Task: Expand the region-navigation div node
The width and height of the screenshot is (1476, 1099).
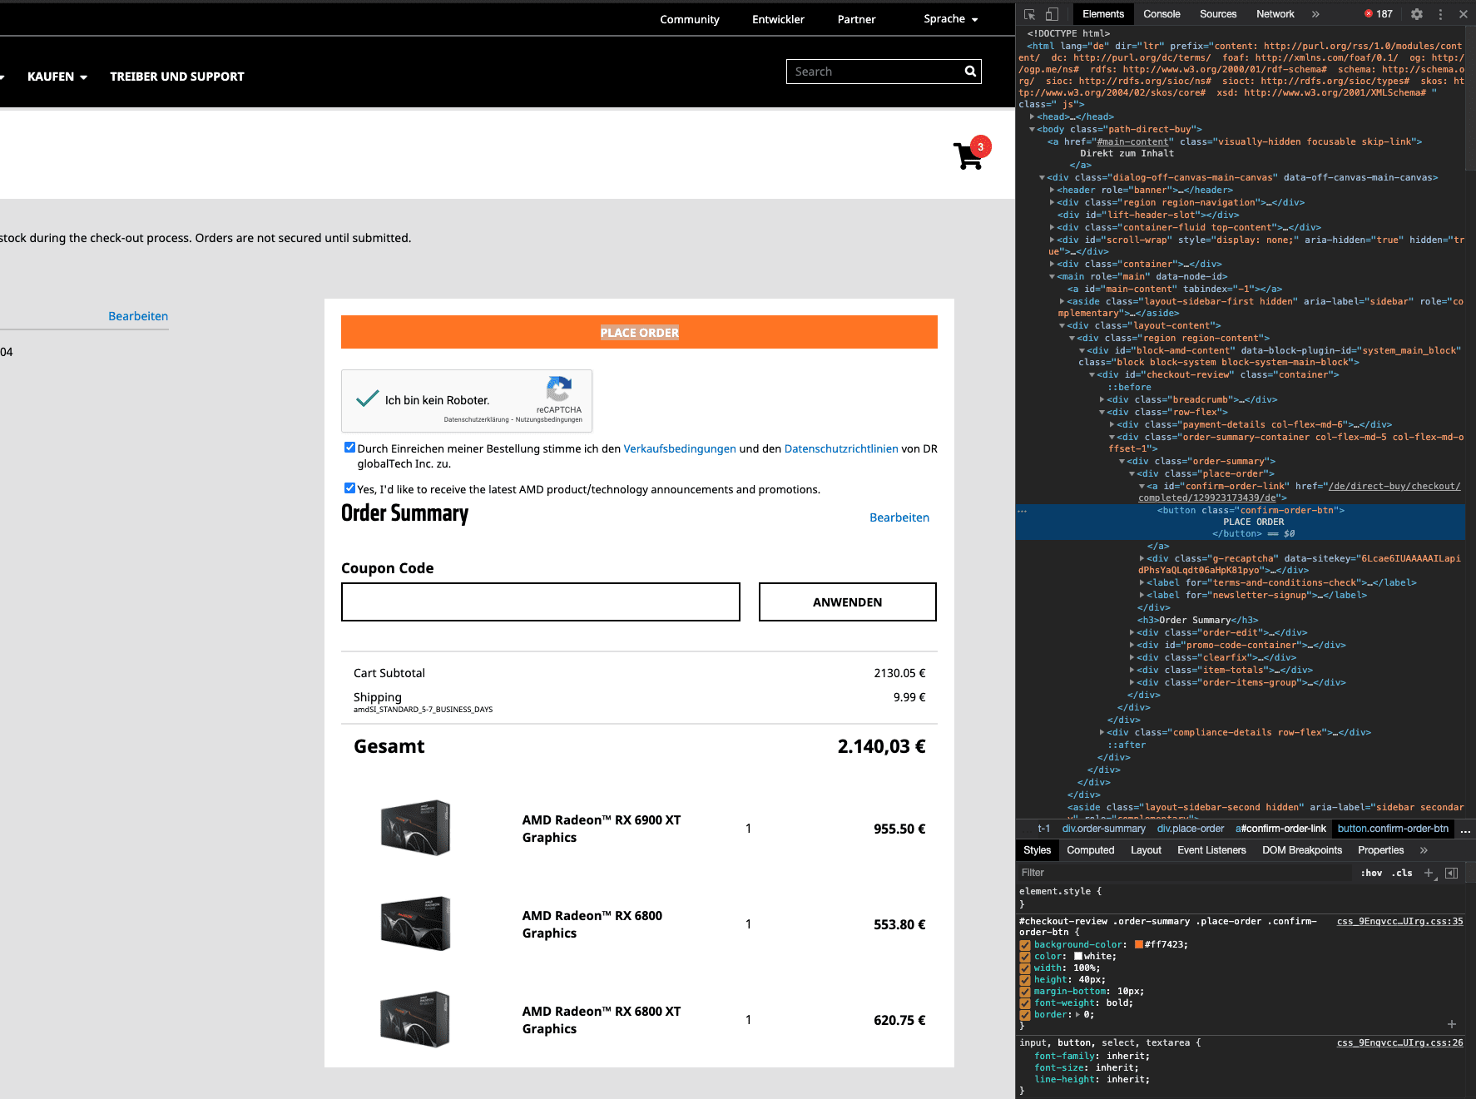Action: [1053, 203]
